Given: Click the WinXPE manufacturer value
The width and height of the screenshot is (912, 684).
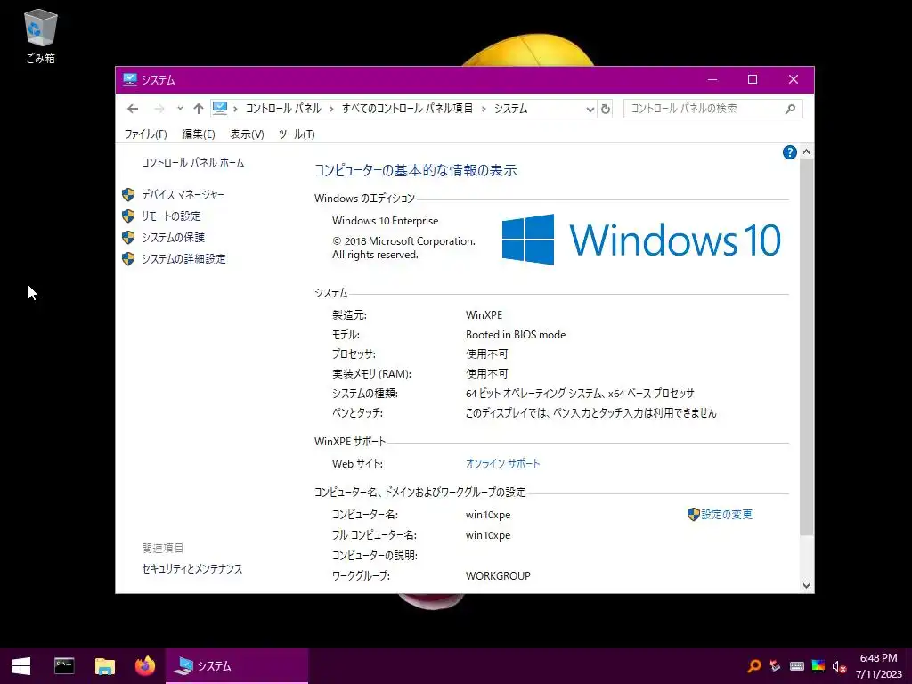Looking at the screenshot, I should click(484, 314).
